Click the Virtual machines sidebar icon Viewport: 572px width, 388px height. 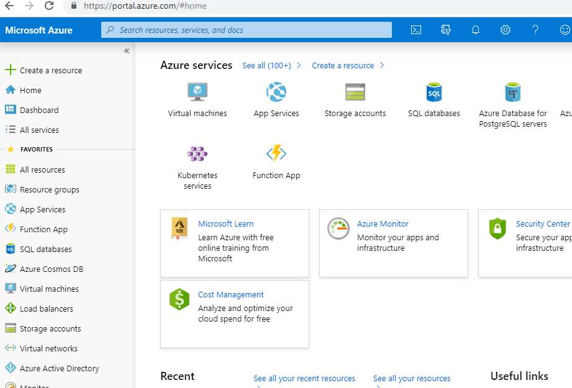[11, 289]
